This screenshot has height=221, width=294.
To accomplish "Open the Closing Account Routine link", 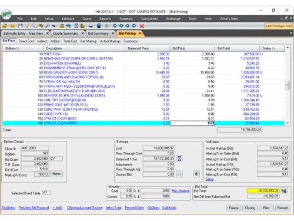I will pos(85,208).
